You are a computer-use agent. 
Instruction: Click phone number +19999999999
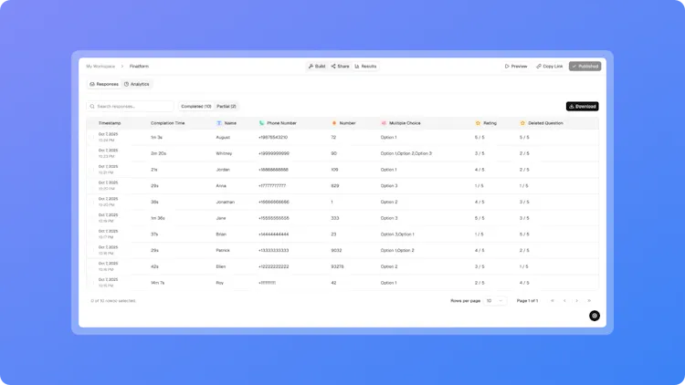pos(274,153)
